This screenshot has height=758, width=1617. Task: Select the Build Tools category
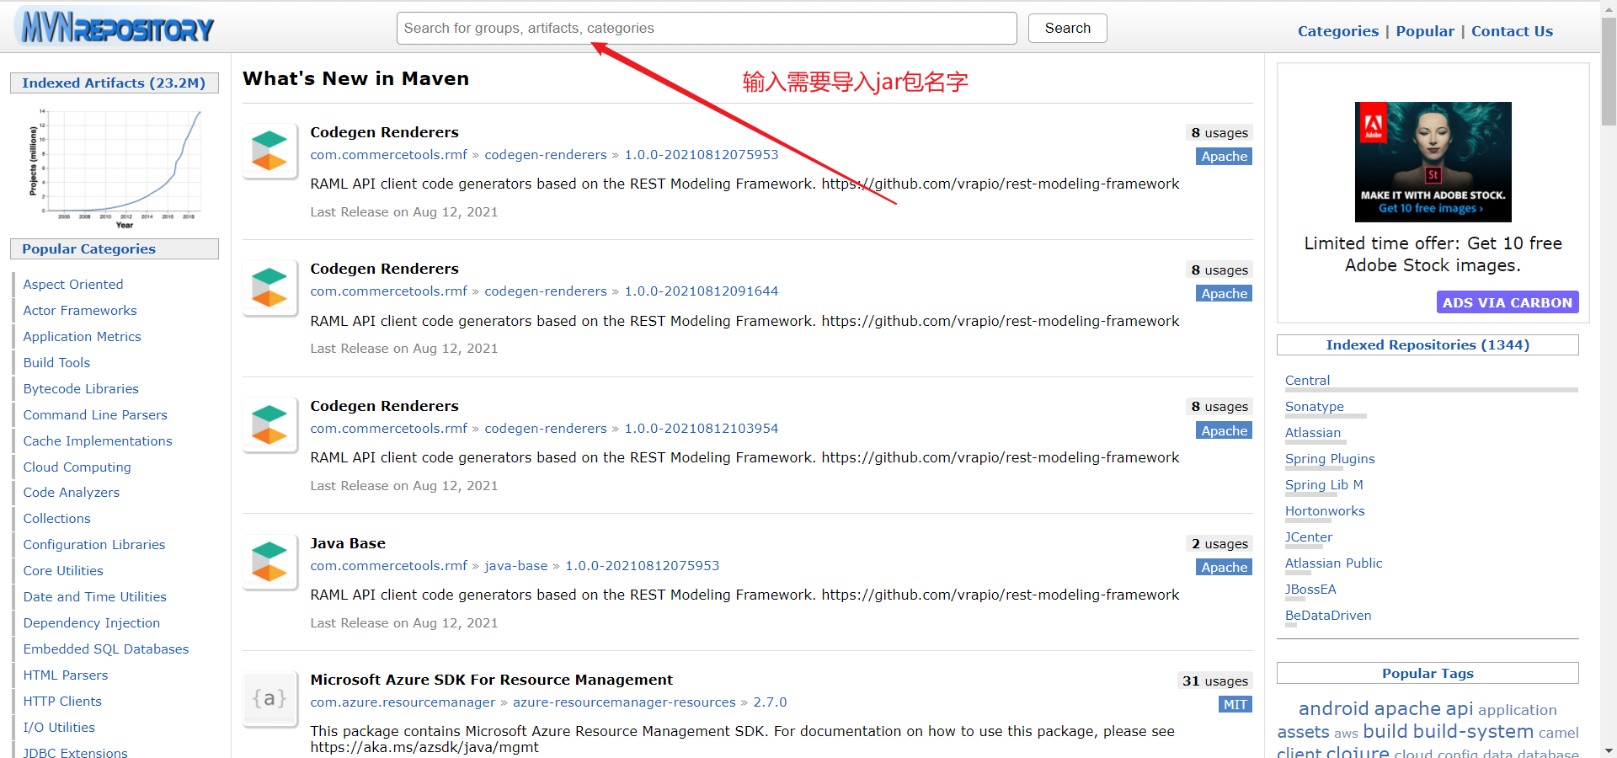pos(56,362)
